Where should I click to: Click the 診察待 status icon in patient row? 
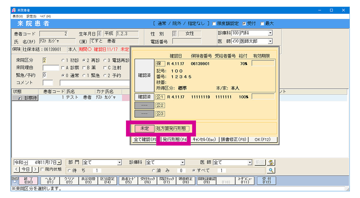tap(25, 97)
